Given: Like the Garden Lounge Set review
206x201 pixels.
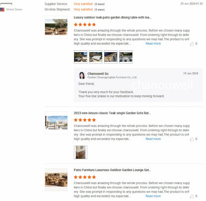Looking at the screenshot, I should (192, 197).
